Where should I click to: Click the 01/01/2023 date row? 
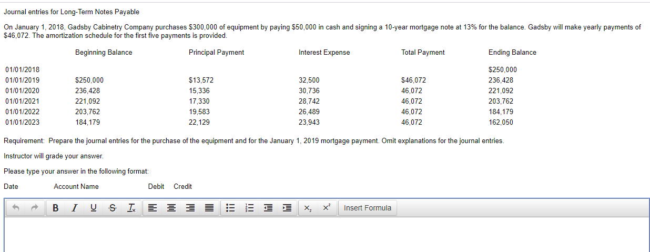[x=22, y=122]
